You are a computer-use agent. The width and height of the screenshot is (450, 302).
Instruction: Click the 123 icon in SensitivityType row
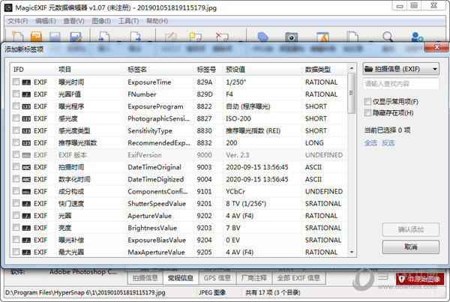tap(26, 131)
